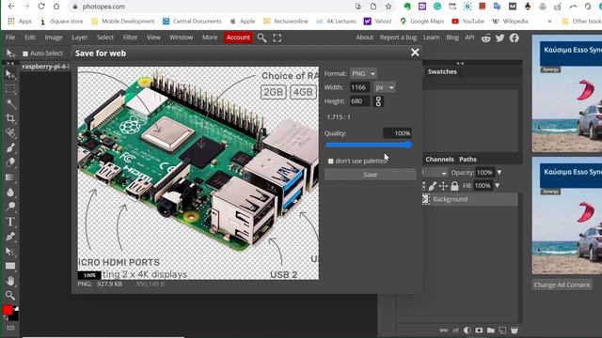Open the Learn link
602x338 pixels.
[x=431, y=38]
